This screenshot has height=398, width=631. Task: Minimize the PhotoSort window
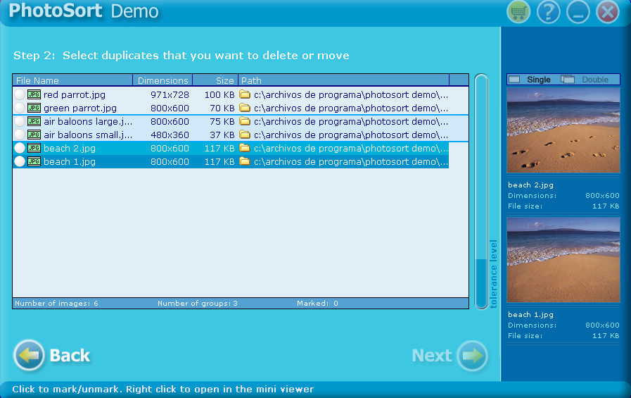578,12
